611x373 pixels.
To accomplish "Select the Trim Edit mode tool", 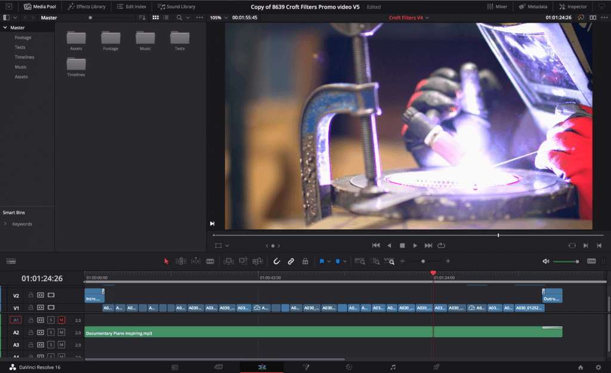I will [x=181, y=261].
